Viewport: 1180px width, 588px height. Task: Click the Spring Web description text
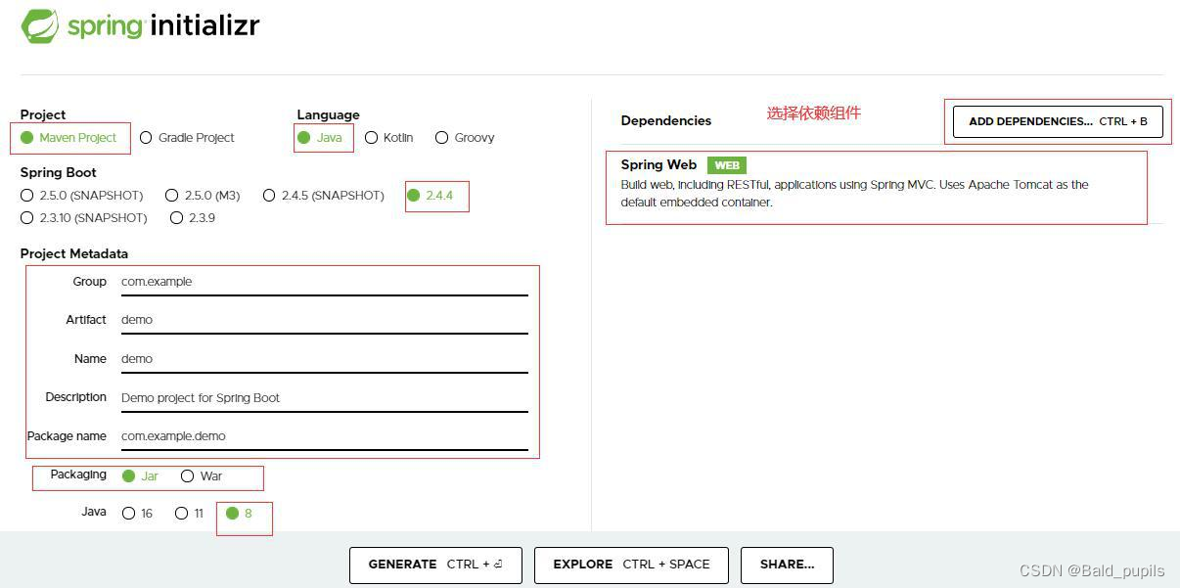tap(854, 194)
